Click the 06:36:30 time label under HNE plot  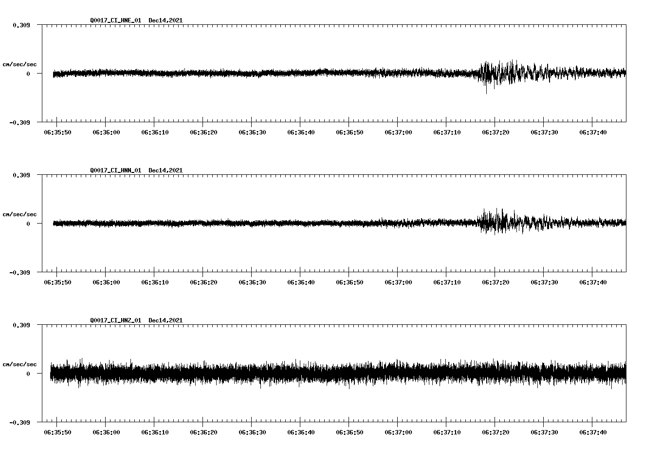pyautogui.click(x=252, y=132)
